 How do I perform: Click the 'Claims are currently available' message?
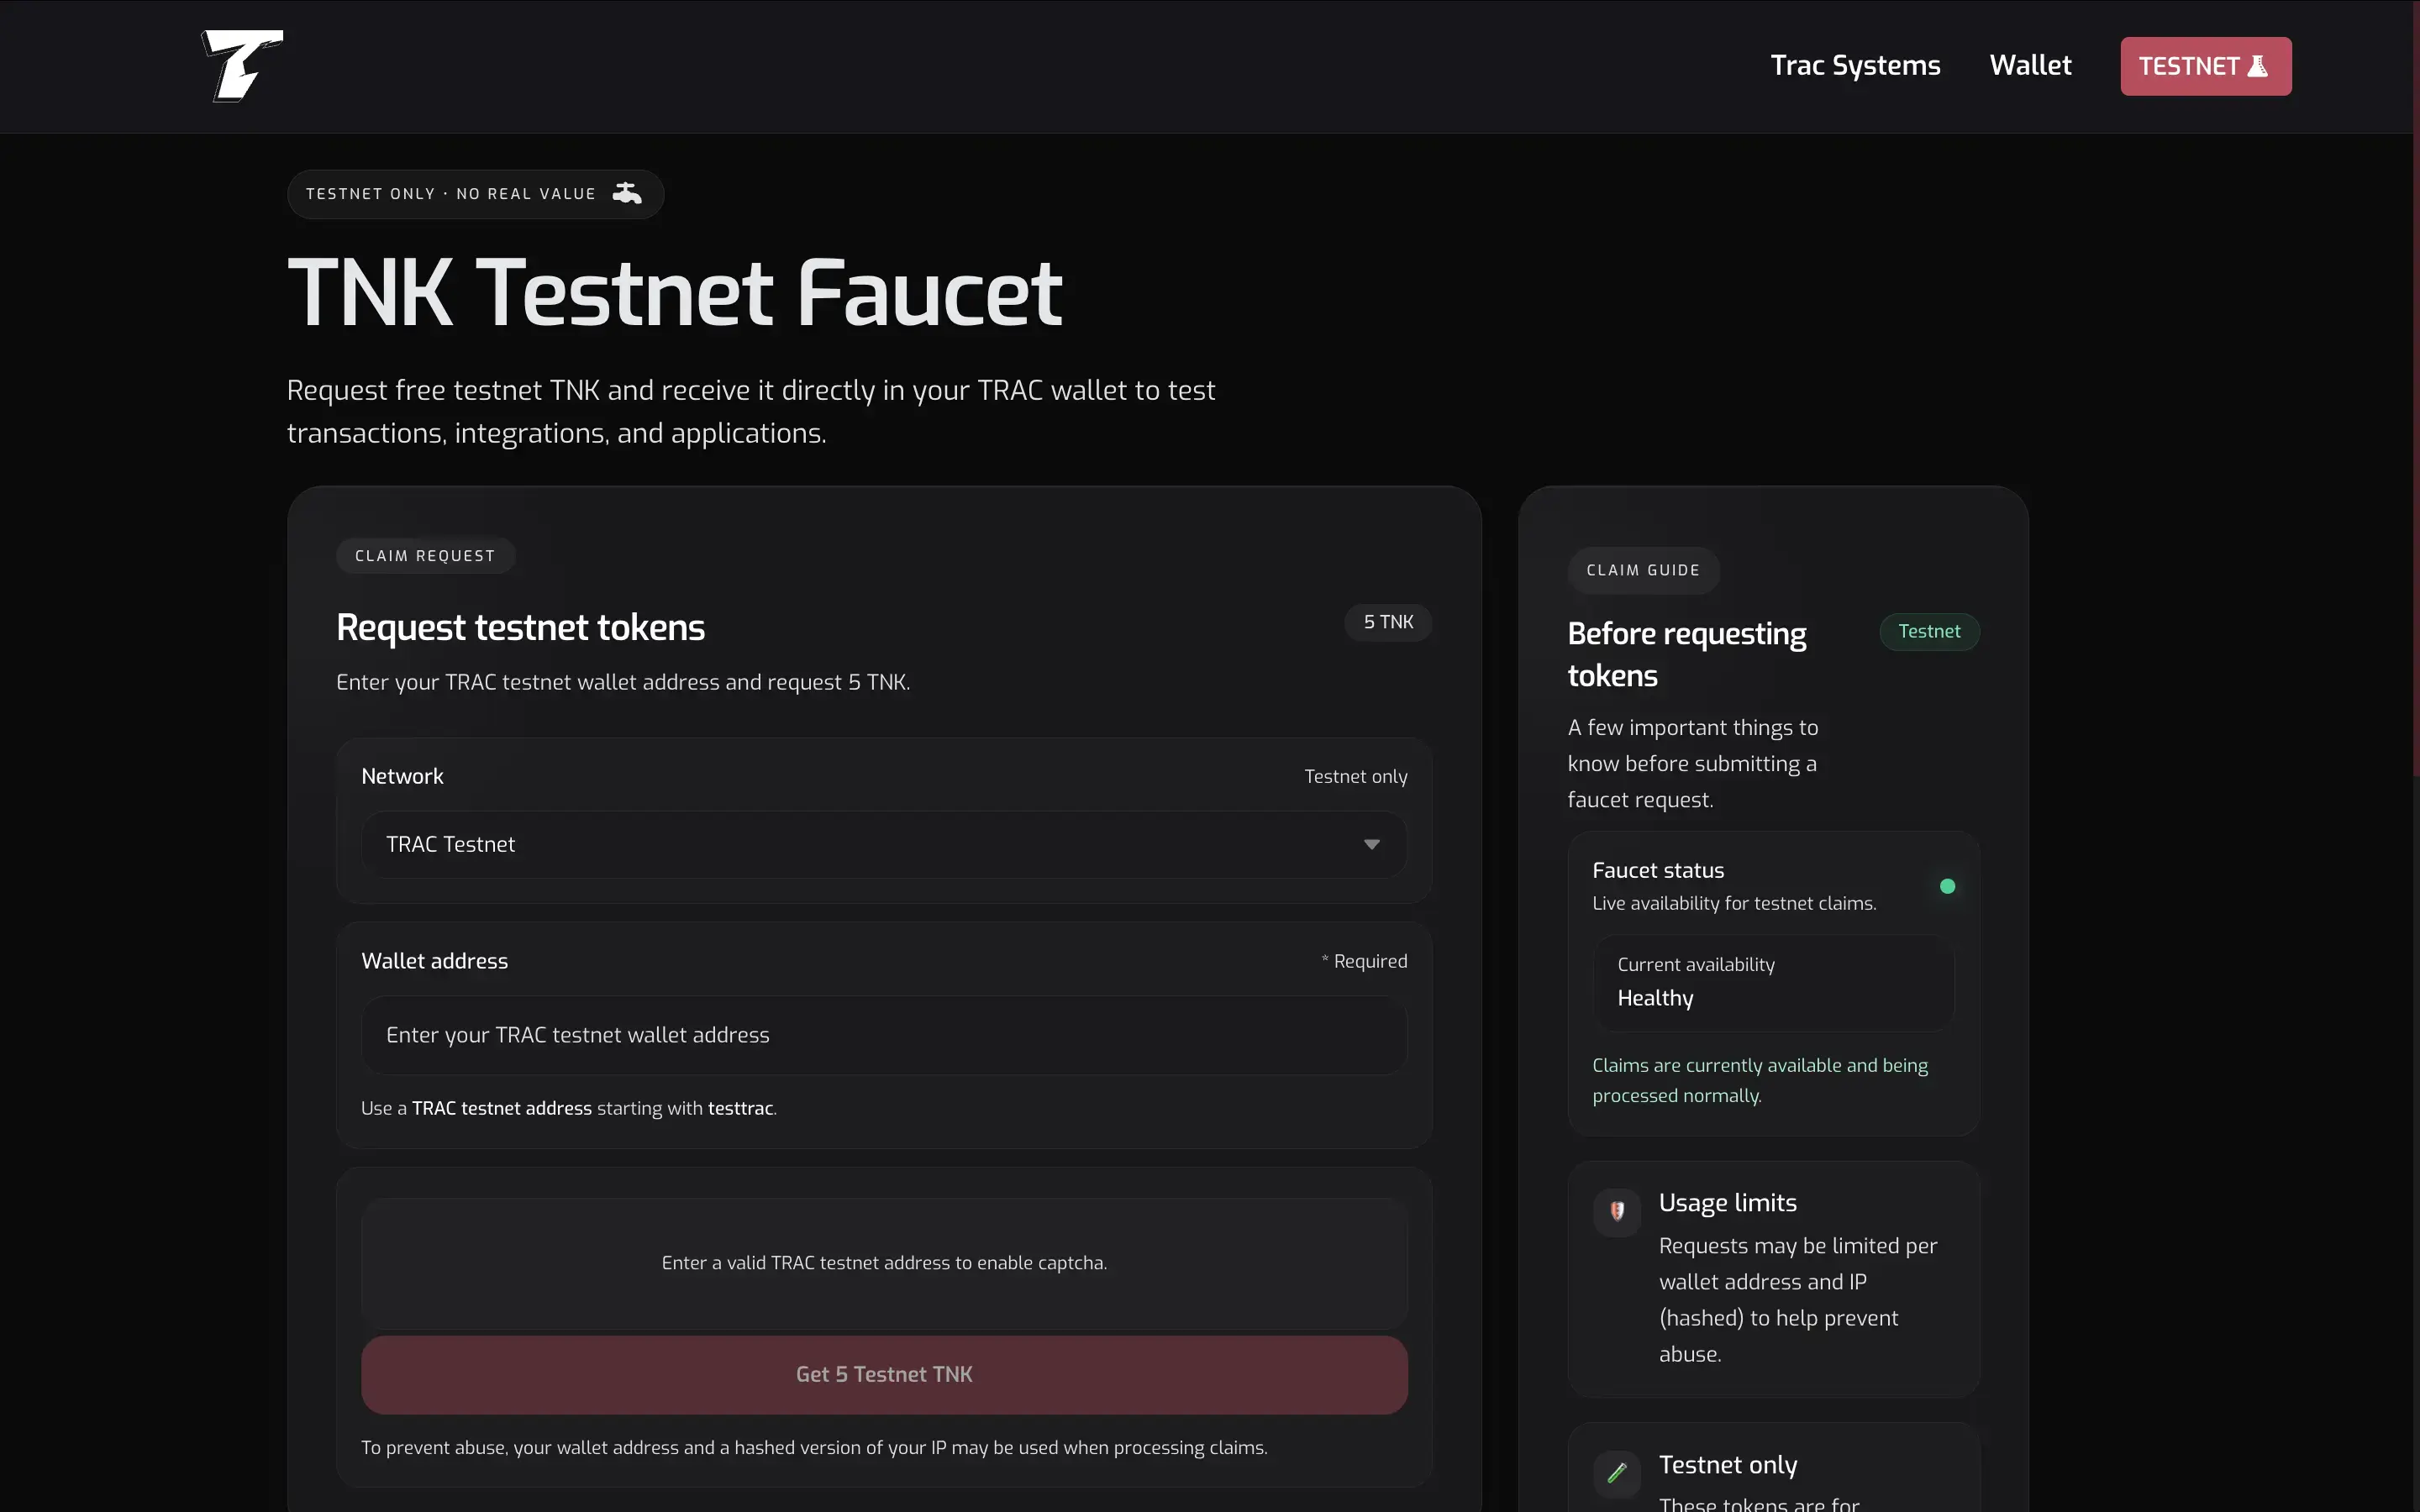tap(1760, 1080)
